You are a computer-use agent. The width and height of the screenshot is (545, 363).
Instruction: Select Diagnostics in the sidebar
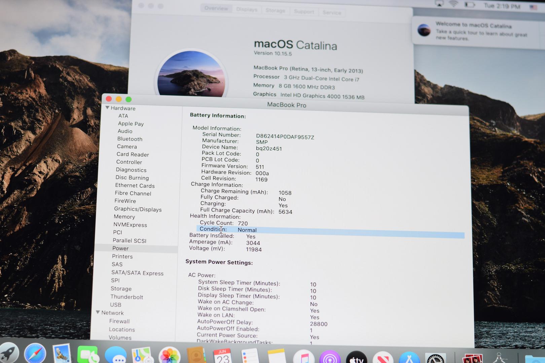(x=131, y=170)
